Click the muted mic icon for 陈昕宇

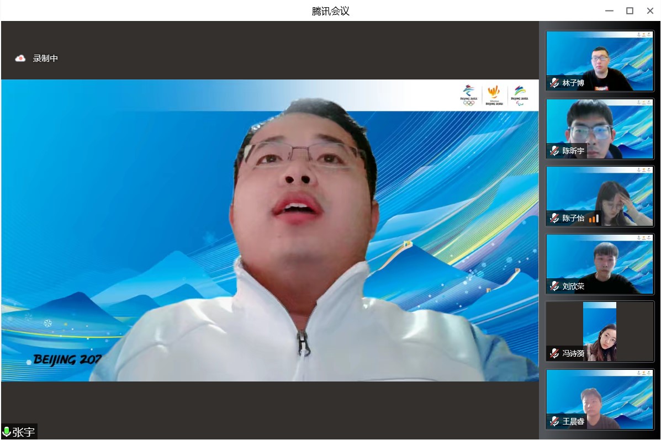point(554,151)
